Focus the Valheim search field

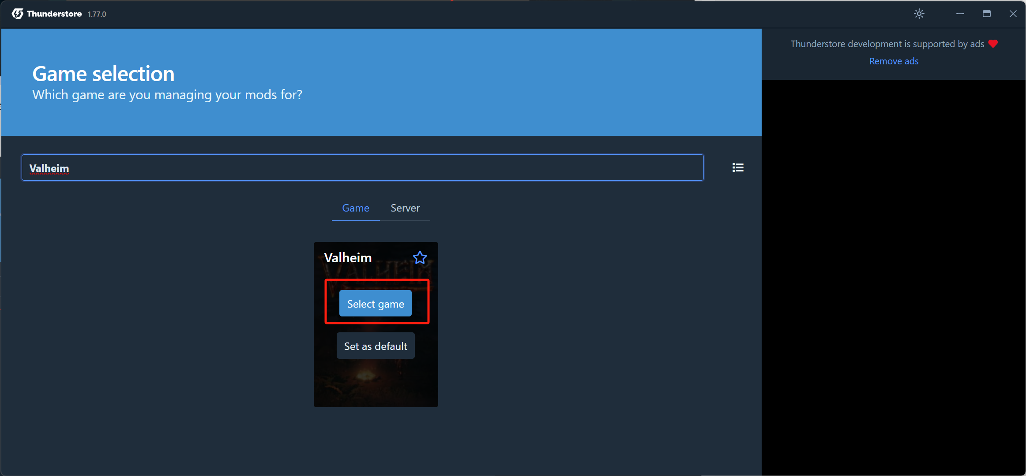pos(362,167)
